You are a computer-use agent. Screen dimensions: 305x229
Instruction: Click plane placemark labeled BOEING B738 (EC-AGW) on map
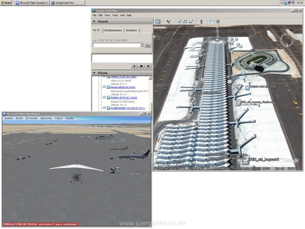tap(247, 88)
